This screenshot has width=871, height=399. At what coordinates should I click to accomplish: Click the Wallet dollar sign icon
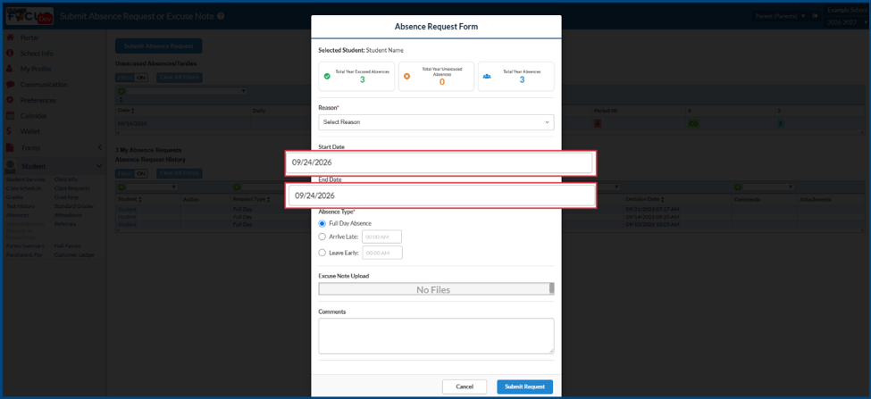[x=10, y=131]
